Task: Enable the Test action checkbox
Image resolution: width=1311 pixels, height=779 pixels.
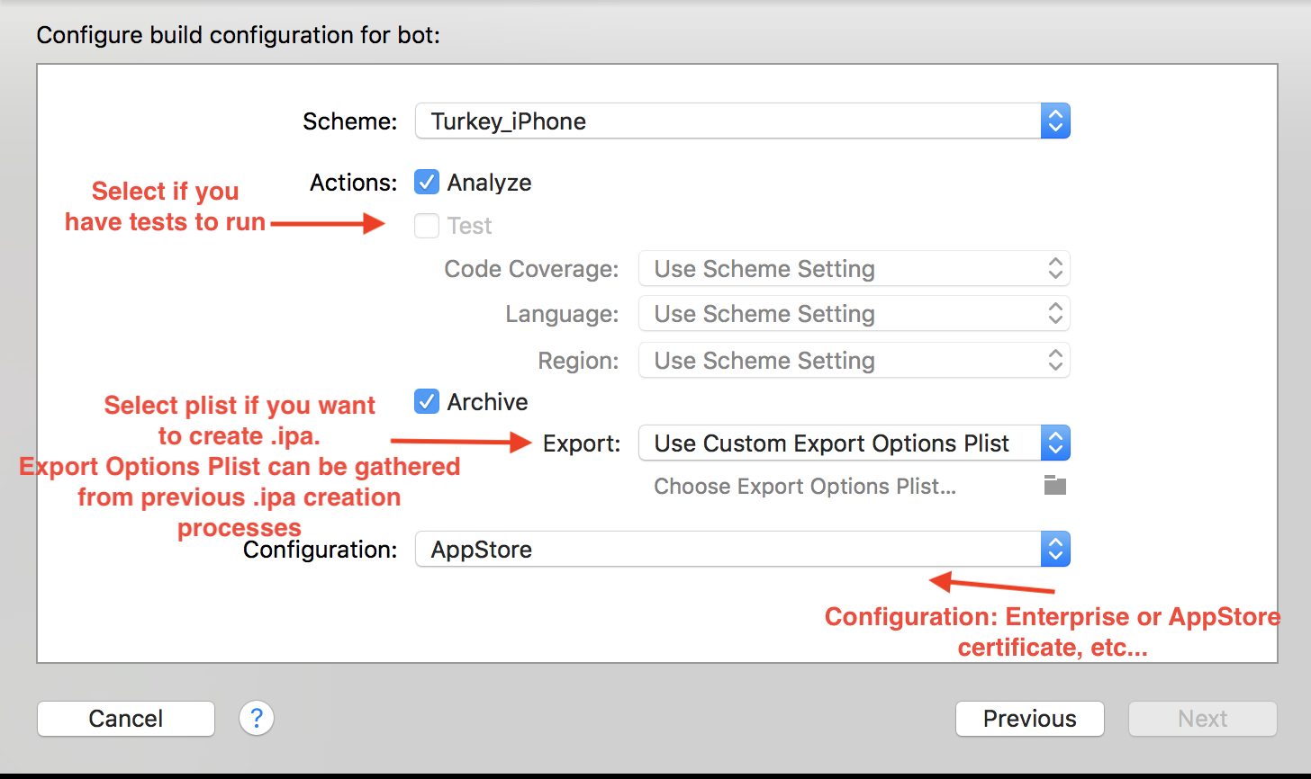Action: point(426,226)
